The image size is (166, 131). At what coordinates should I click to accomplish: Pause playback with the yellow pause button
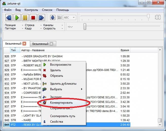click(25, 18)
